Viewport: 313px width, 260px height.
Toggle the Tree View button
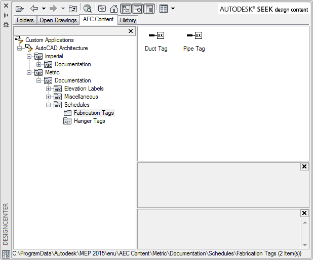[126, 9]
